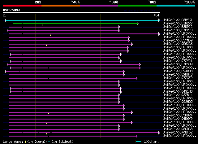The image size is (198, 144).
Task: Open the UniRef100_C1N2K7 hit label
Action: click(x=178, y=24)
